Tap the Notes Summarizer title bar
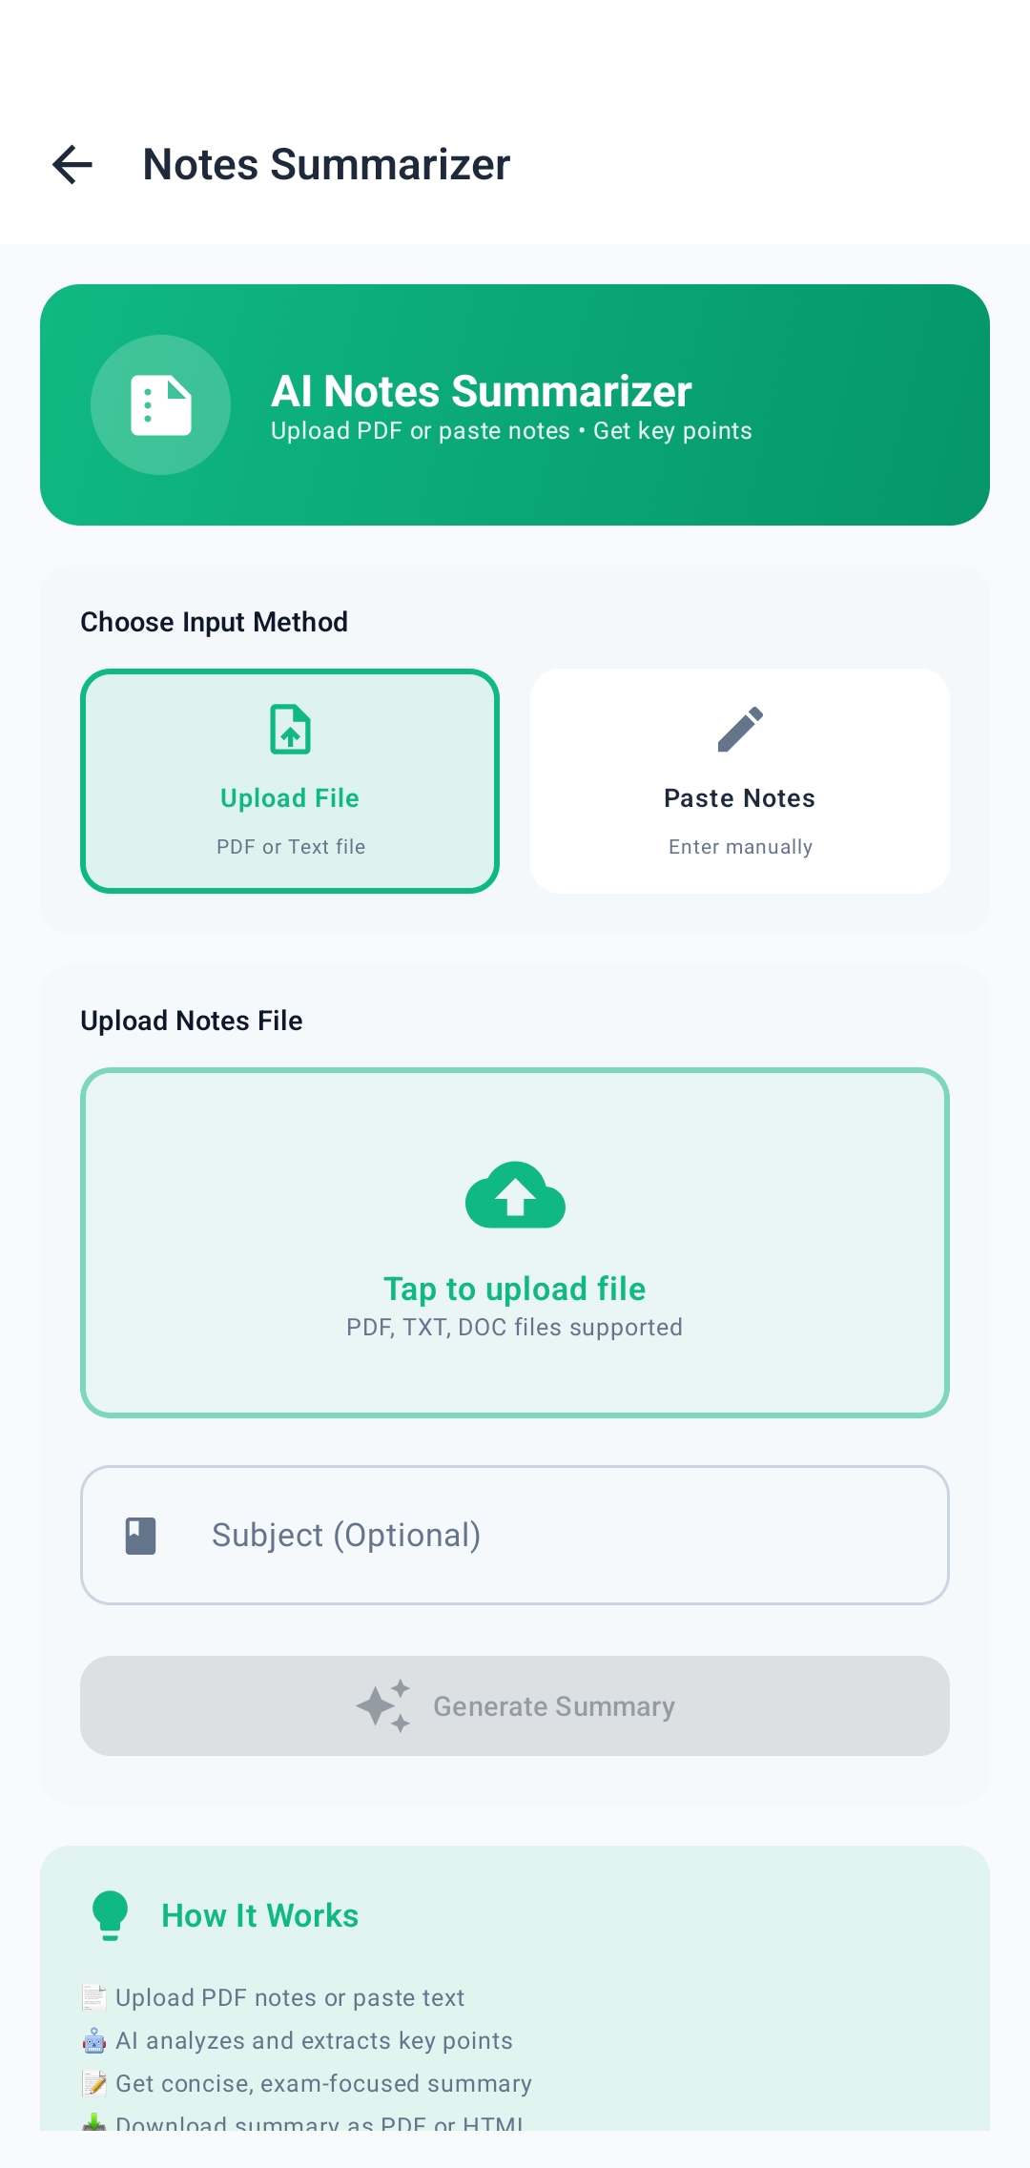The height and width of the screenshot is (2168, 1030). coord(325,164)
